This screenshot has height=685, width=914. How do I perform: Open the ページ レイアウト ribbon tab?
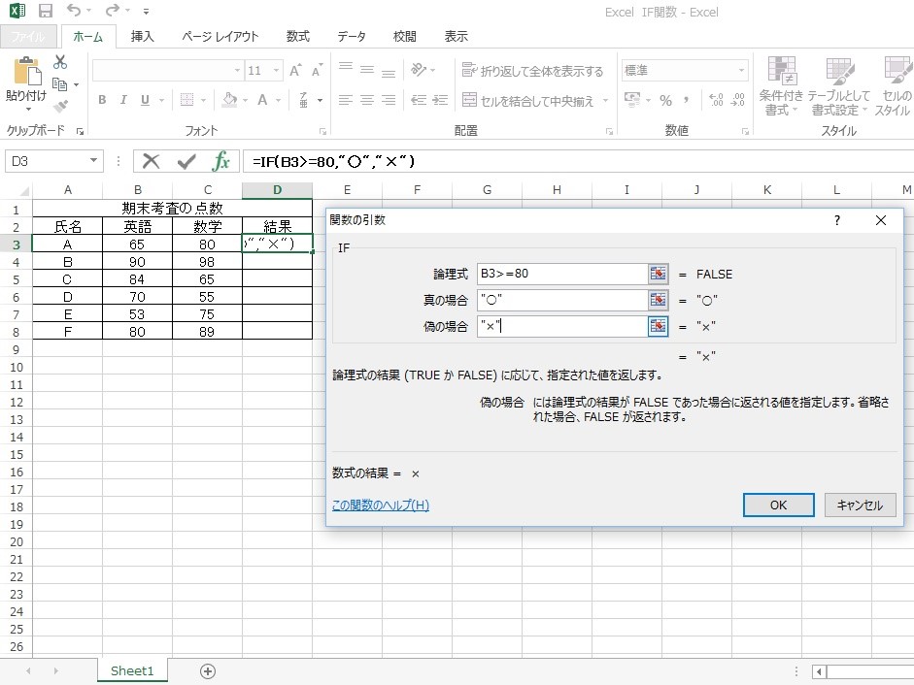[x=220, y=37]
